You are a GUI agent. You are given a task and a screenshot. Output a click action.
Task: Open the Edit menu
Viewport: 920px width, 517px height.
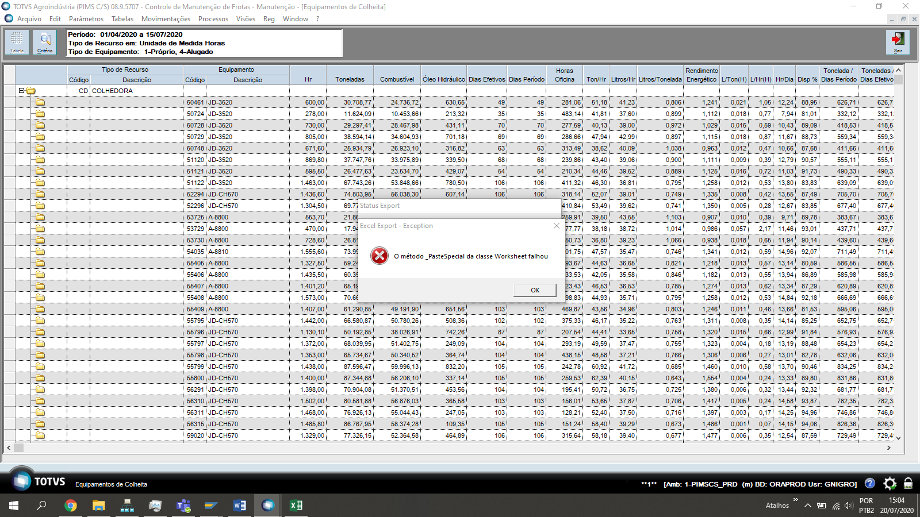[x=55, y=19]
